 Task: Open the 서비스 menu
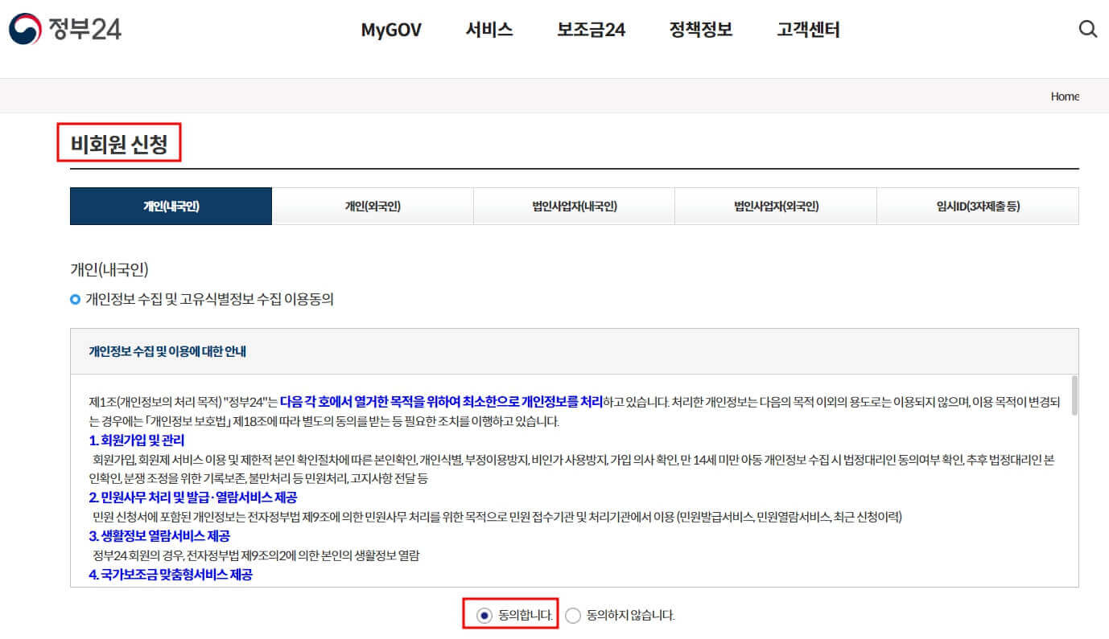(x=489, y=29)
